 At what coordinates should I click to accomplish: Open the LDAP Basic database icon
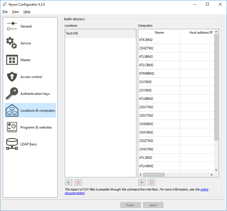(12, 144)
